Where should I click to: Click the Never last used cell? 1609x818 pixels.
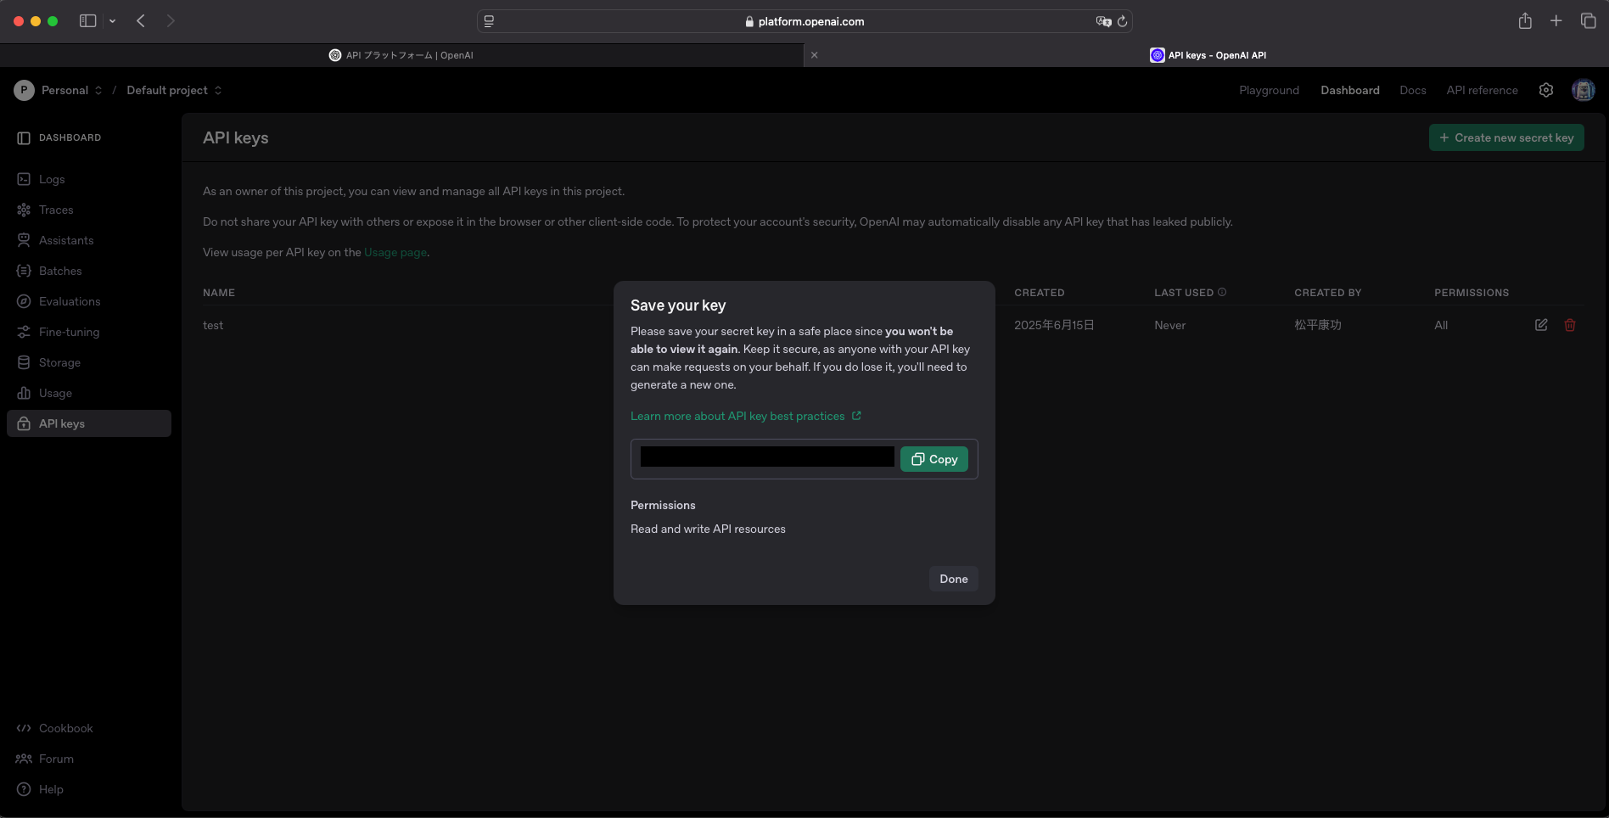1170,325
